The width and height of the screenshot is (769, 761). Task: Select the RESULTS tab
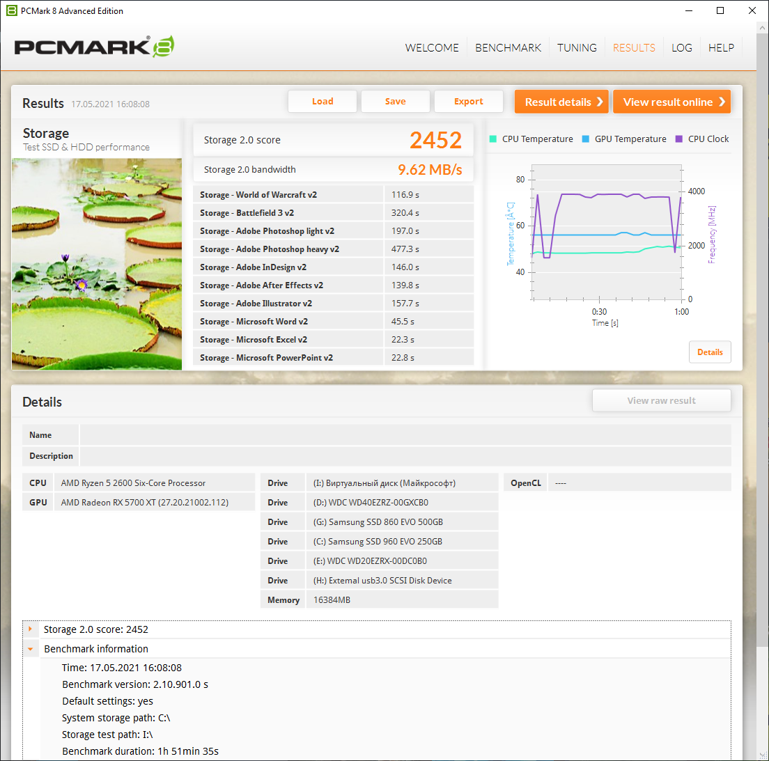tap(634, 48)
